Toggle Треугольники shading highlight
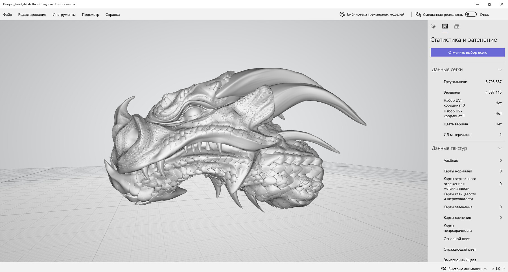 tap(455, 82)
